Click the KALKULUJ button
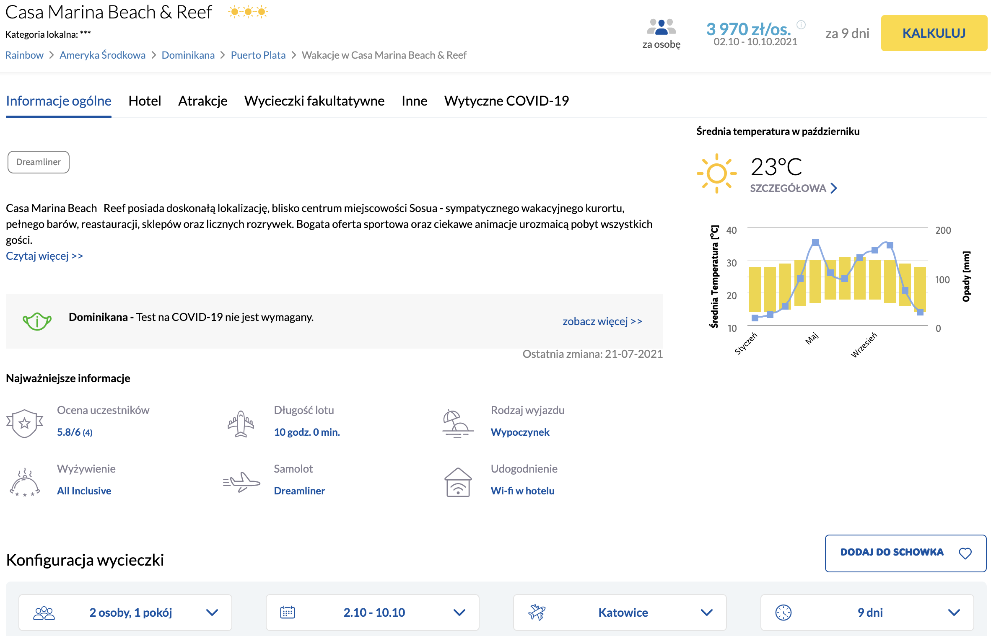Screen dimensions: 991x636 click(934, 33)
